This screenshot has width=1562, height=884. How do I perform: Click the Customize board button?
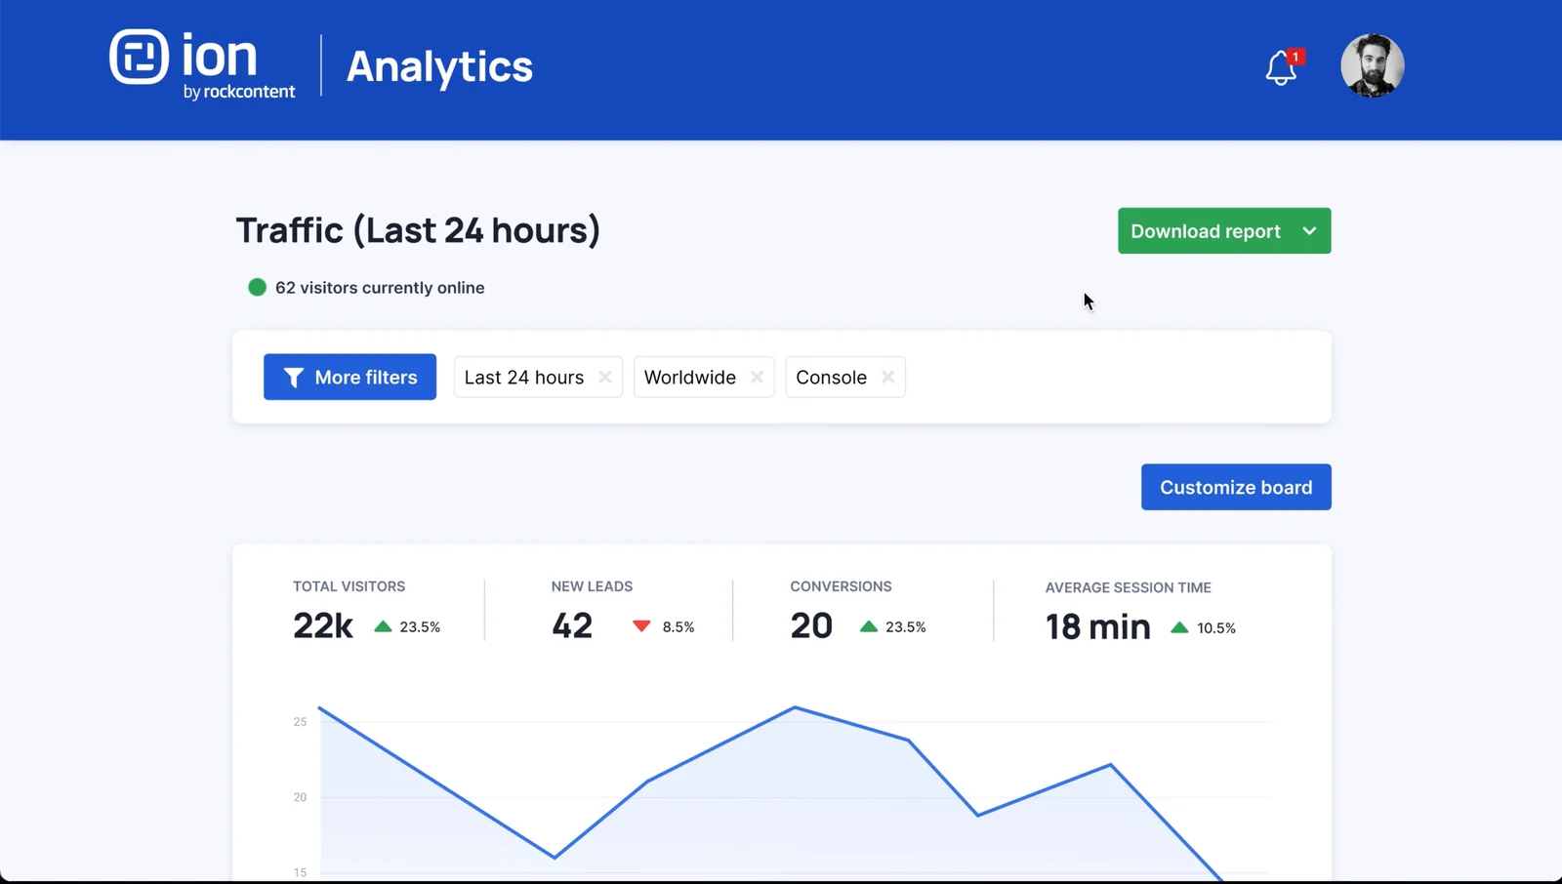[1236, 487]
